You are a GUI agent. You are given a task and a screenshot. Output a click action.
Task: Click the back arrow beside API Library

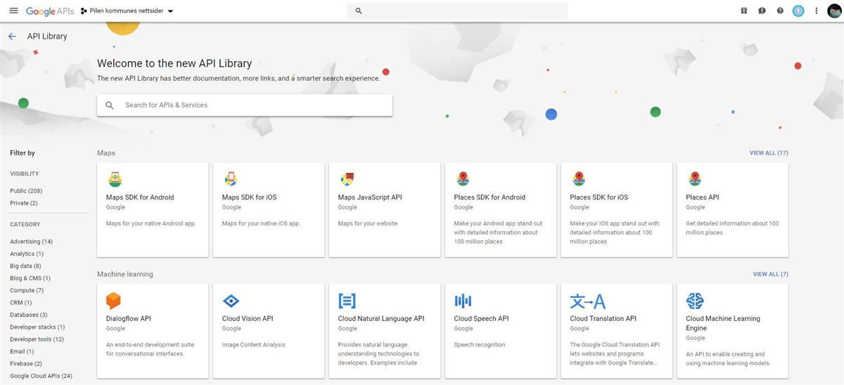pos(12,37)
